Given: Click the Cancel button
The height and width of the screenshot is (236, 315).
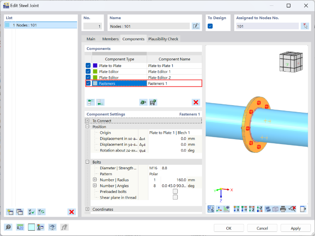Looking at the screenshot, I should (x=262, y=228).
